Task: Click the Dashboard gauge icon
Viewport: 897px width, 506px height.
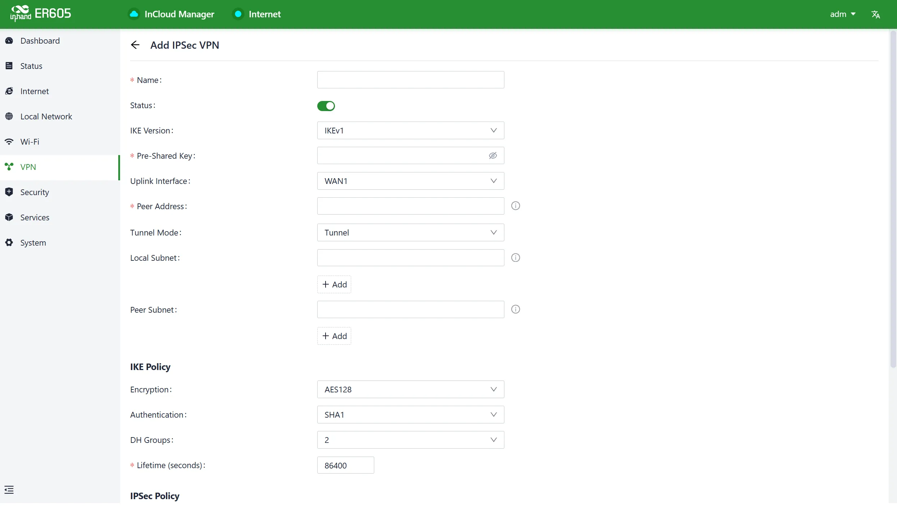Action: (9, 41)
